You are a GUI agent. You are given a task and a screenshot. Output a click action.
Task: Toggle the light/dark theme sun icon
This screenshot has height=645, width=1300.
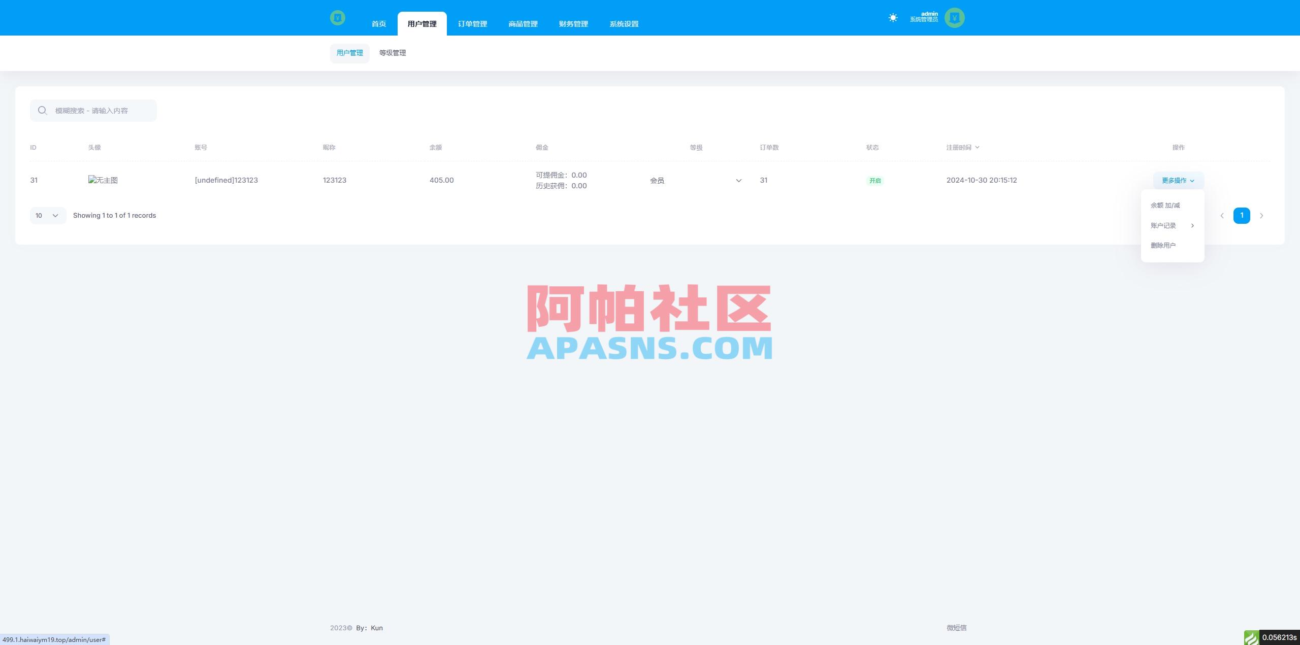(893, 17)
